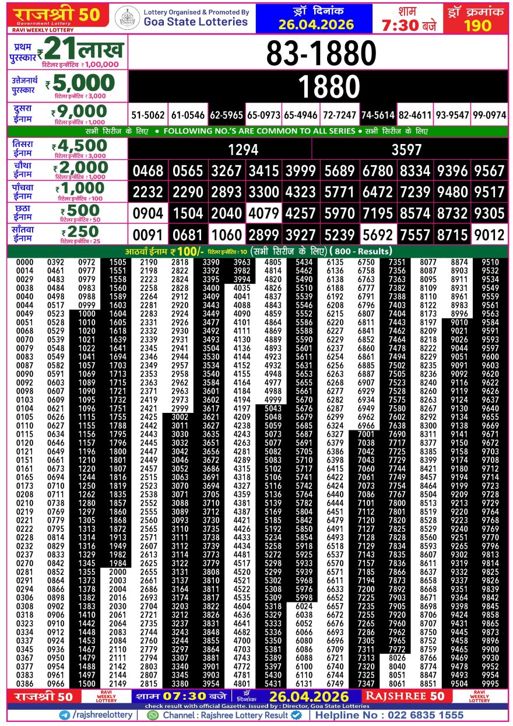Click the rupee symbol beside 21 लाख

click(x=40, y=51)
